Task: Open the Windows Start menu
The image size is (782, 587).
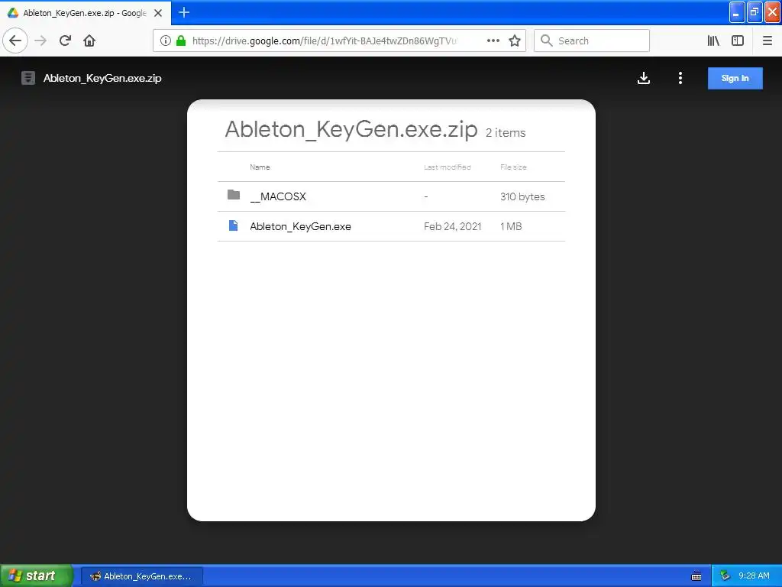Action: click(x=37, y=576)
